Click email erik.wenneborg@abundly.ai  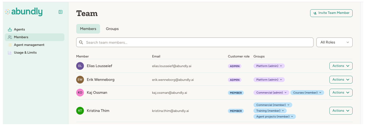click(173, 80)
